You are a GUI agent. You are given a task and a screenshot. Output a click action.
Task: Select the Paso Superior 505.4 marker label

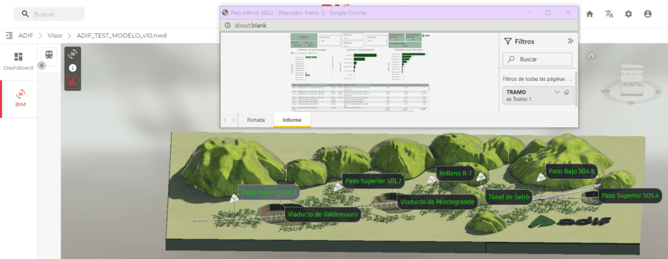[630, 196]
